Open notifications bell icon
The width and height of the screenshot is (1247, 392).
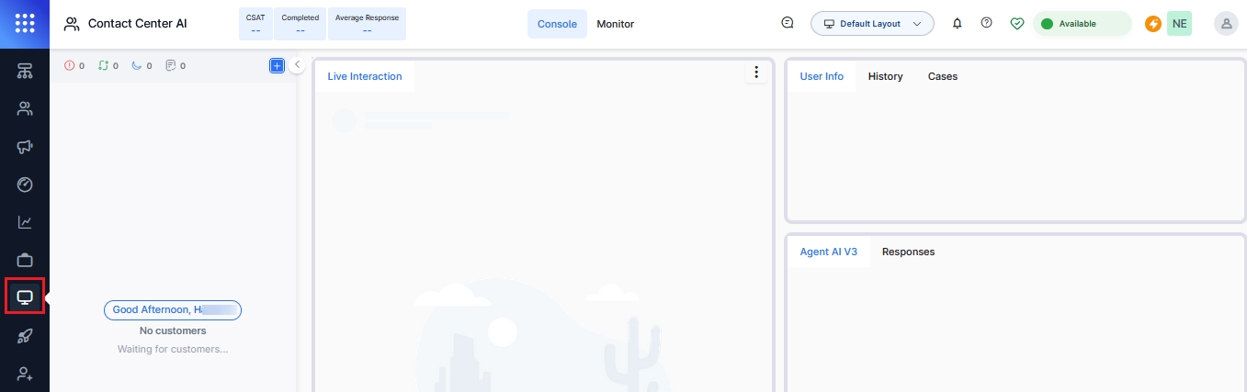[x=957, y=24]
